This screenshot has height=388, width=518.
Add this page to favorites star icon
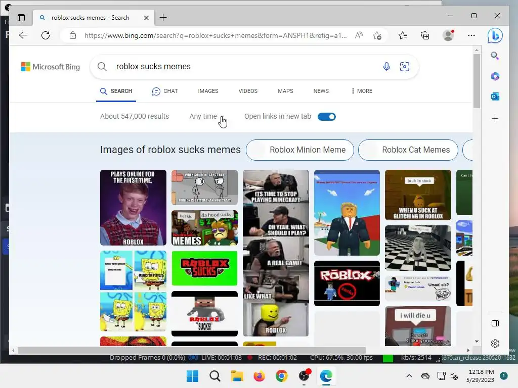click(377, 35)
